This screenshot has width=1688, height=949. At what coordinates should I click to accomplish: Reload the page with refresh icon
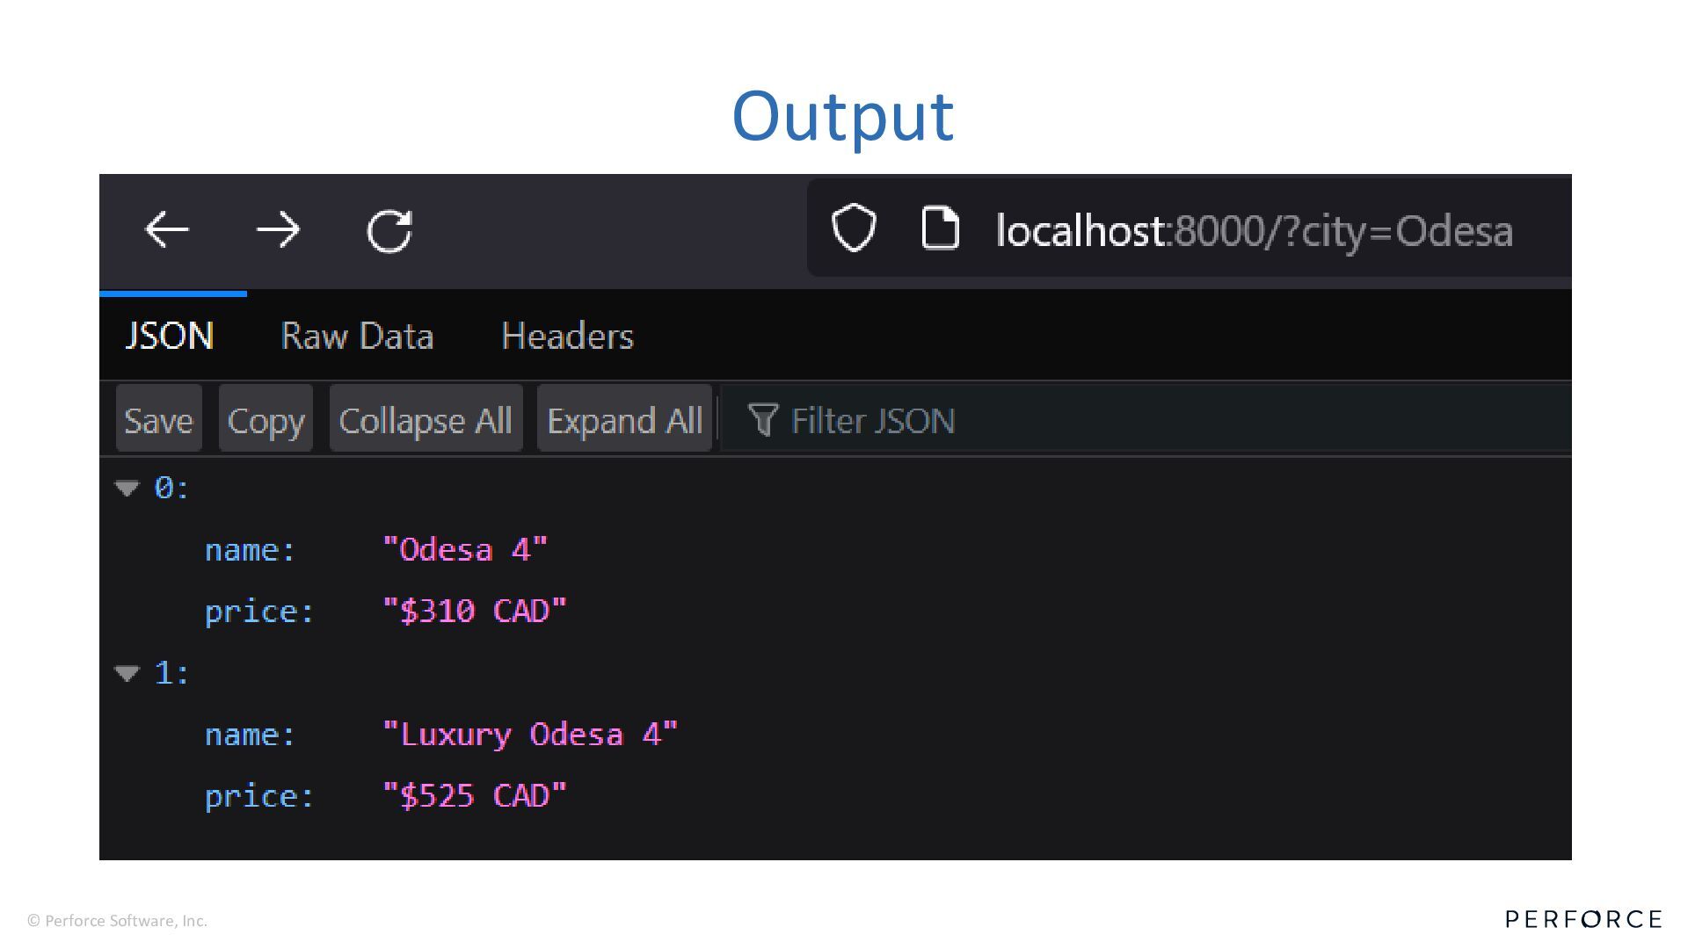point(389,231)
